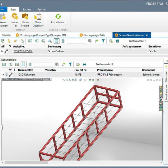This screenshot has width=168, height=168.
Task: Click the reset search icon in the parts toolbar
Action: point(50,41)
